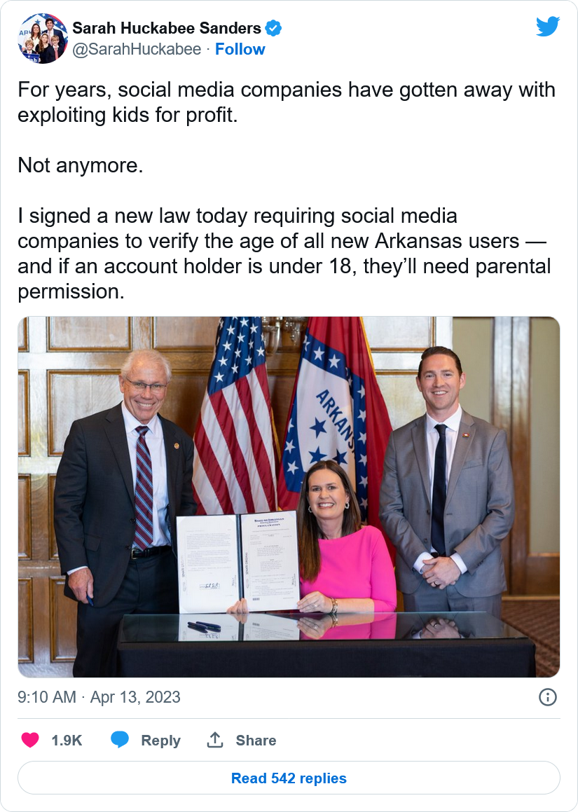
Task: Open the Sarah Huckabee Sanders profile name
Action: [x=167, y=29]
